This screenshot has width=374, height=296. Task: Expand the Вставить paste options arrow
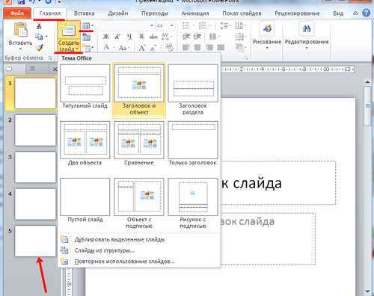20,49
